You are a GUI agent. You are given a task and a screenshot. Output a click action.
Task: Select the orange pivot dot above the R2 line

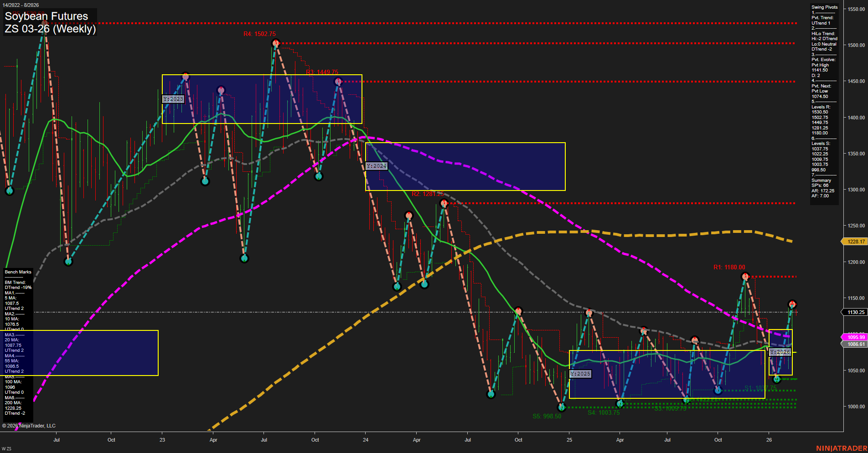point(444,203)
